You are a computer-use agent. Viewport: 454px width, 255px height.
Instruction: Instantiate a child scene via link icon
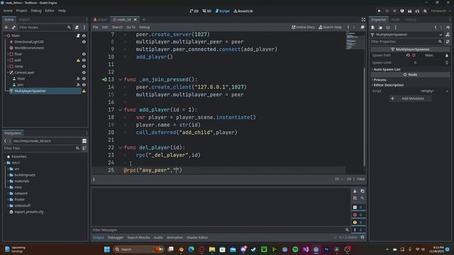tap(13, 27)
